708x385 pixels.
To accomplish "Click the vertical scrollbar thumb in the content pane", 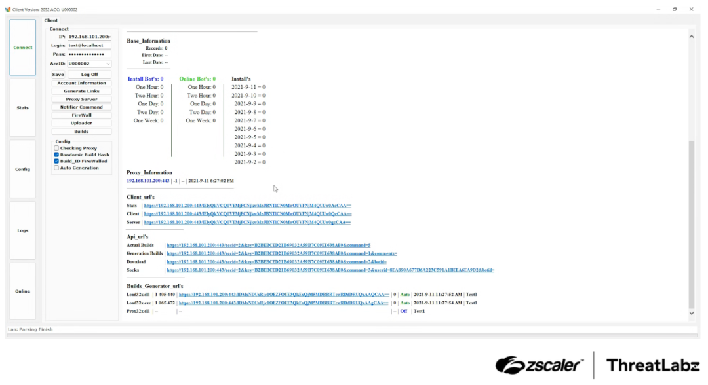I will [x=691, y=223].
